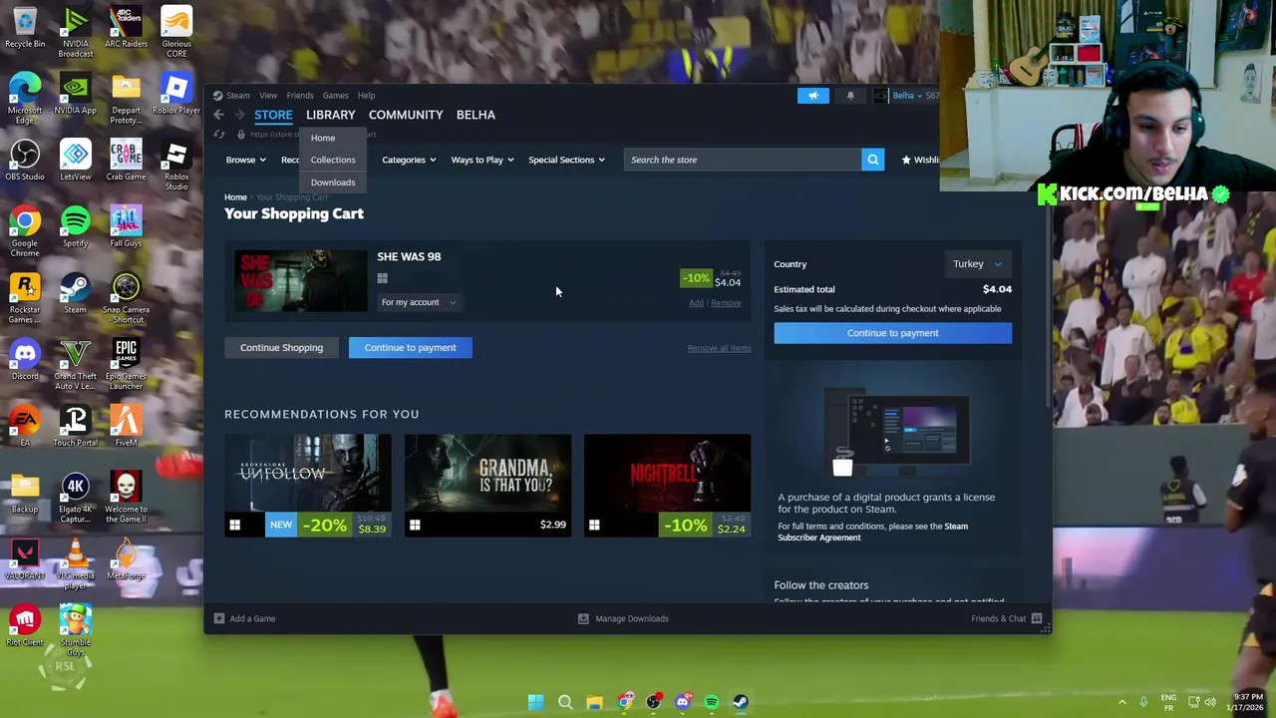Expand the Categories dropdown
Viewport: 1276px width, 718px height.
tap(409, 160)
